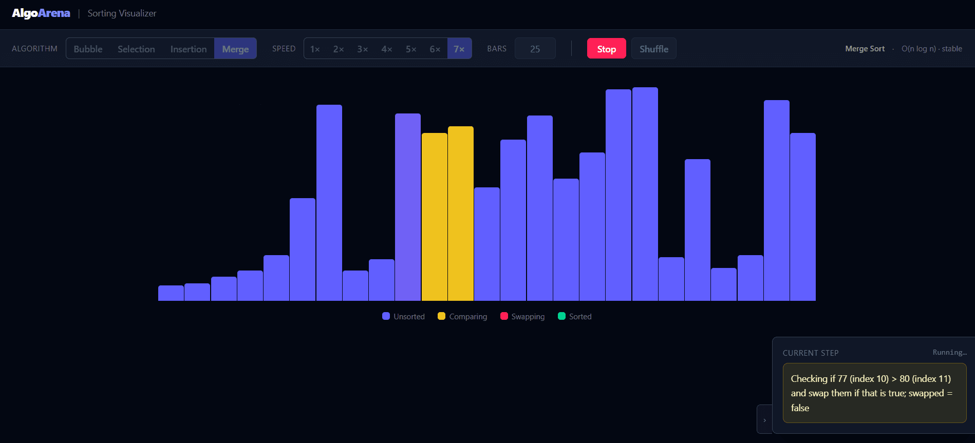Click the Comparing legend color swatch
975x443 pixels.
441,316
